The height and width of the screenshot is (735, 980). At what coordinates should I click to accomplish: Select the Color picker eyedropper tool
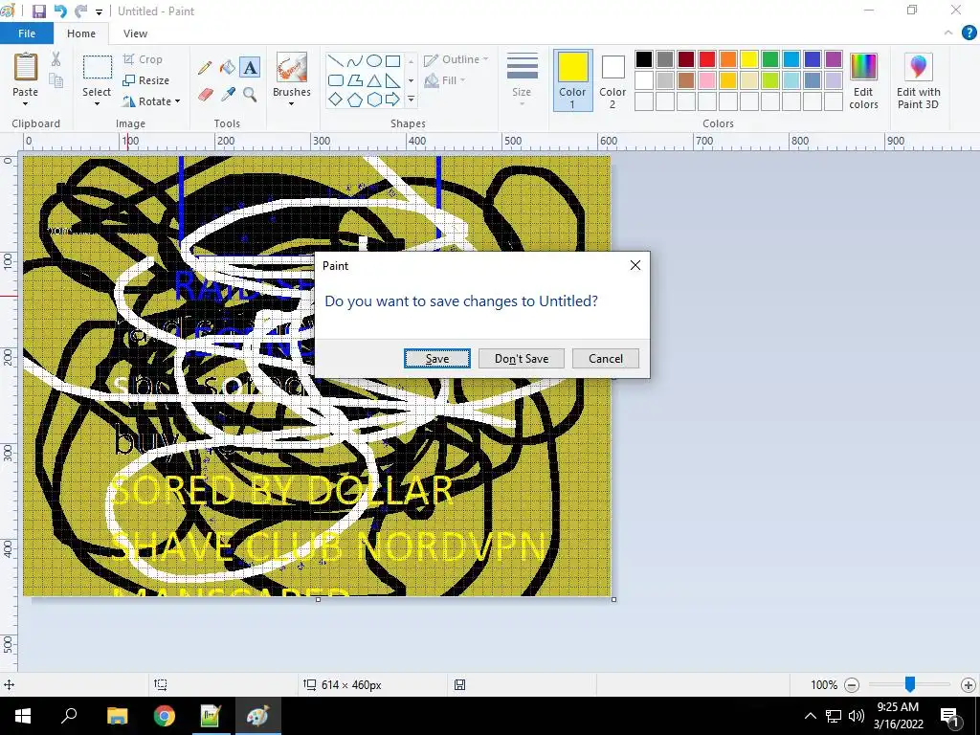pyautogui.click(x=228, y=95)
